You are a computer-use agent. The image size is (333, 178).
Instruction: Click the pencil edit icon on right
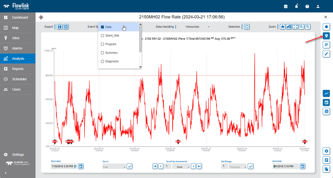pyautogui.click(x=327, y=54)
